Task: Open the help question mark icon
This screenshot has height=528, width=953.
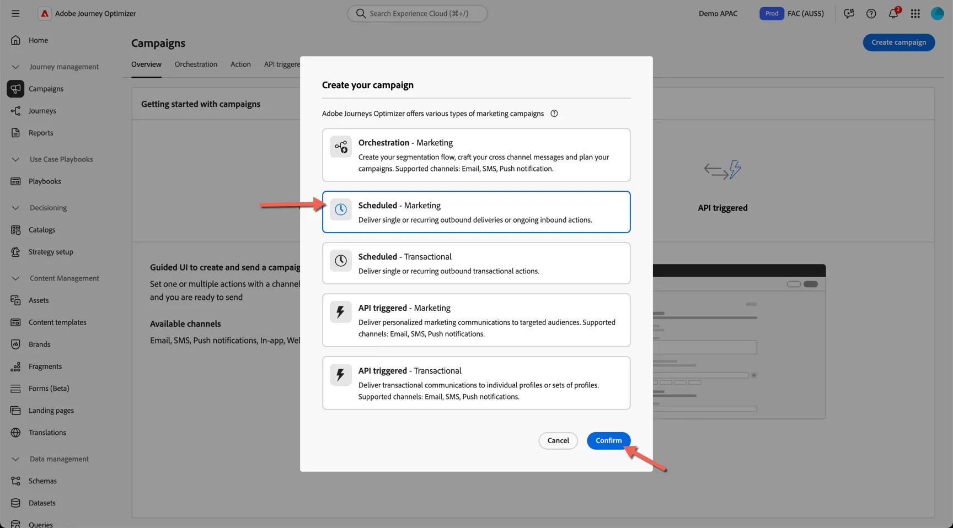Action: coord(871,13)
